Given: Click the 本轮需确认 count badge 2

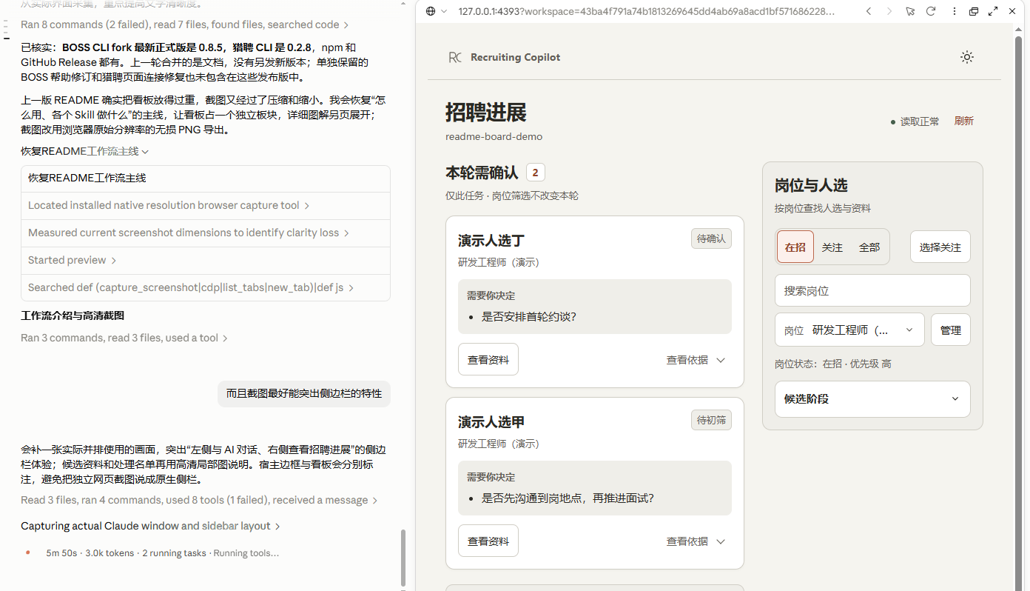Looking at the screenshot, I should (536, 173).
